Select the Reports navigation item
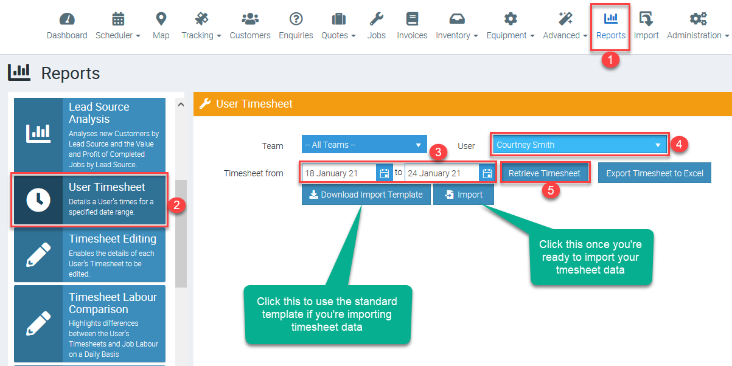Screen dimensions: 732x366 (610, 26)
